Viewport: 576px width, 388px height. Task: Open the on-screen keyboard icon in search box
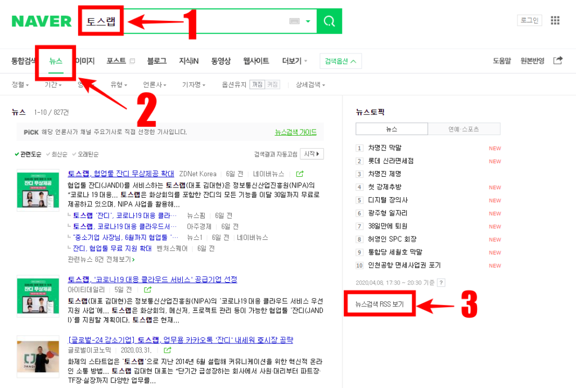[x=295, y=21]
